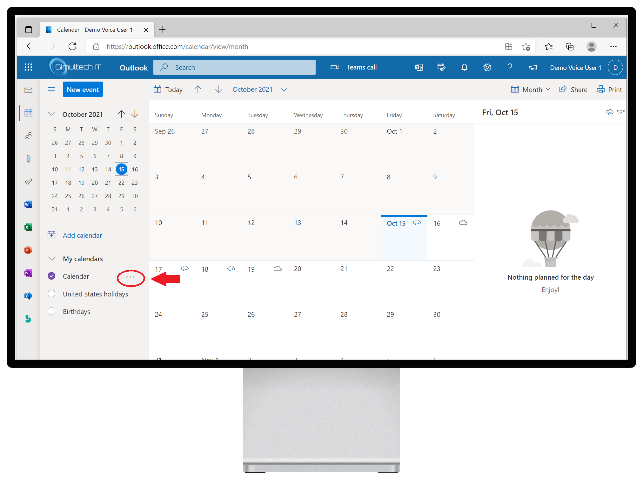This screenshot has width=643, height=485.
Task: Launch Excel from the sidebar
Action: 28,227
